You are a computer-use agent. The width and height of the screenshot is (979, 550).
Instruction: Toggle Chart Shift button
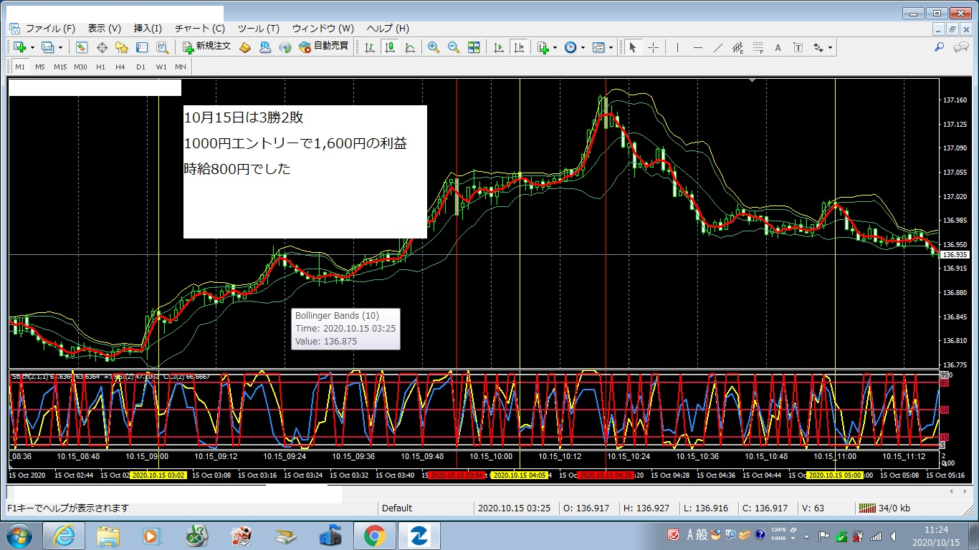(x=520, y=47)
